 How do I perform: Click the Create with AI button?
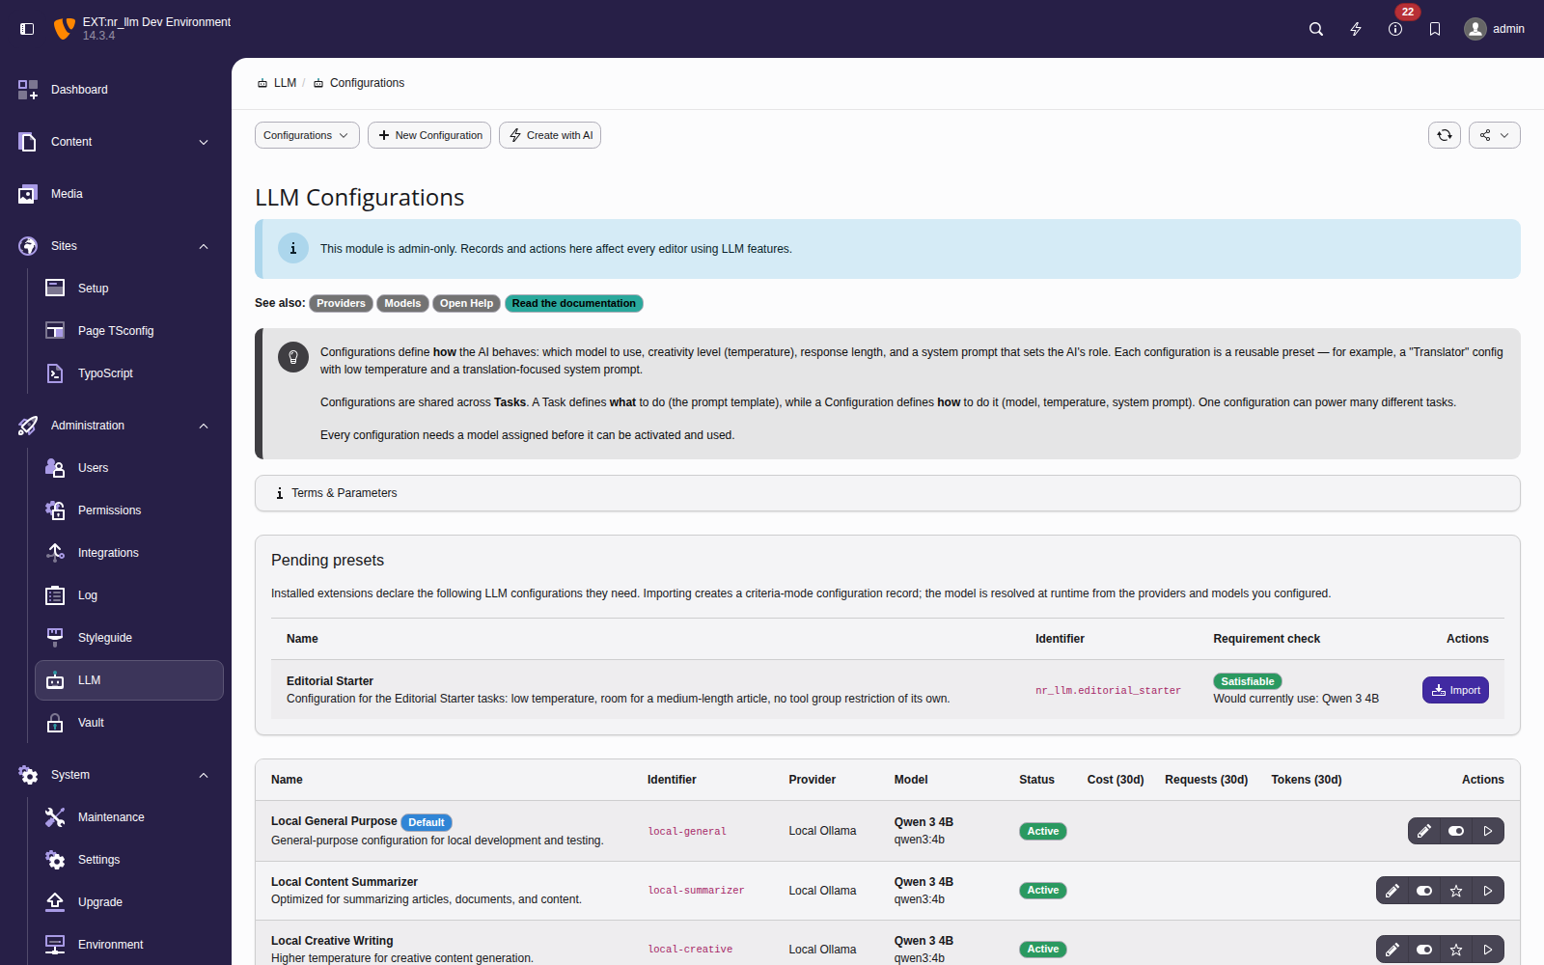tap(550, 135)
